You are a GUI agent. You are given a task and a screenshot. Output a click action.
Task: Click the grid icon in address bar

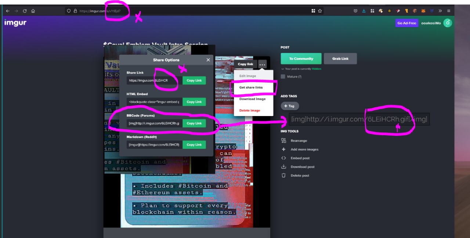pos(313,11)
